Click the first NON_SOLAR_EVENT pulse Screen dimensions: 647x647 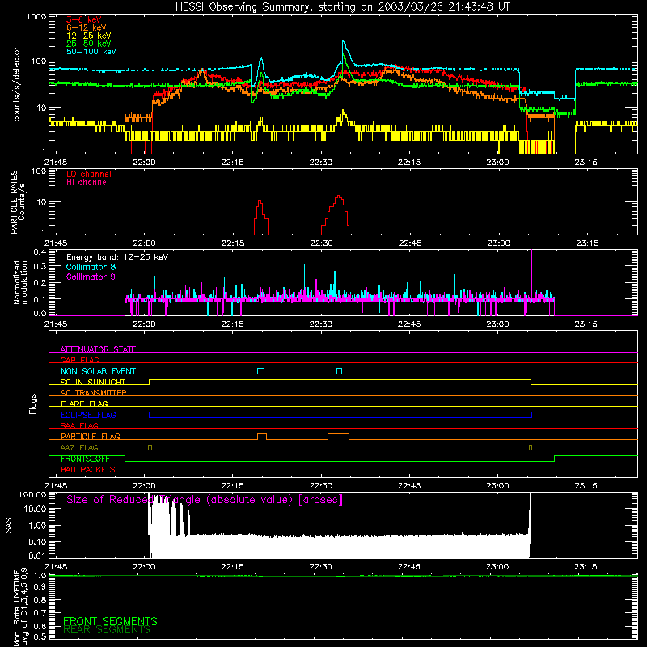point(260,369)
